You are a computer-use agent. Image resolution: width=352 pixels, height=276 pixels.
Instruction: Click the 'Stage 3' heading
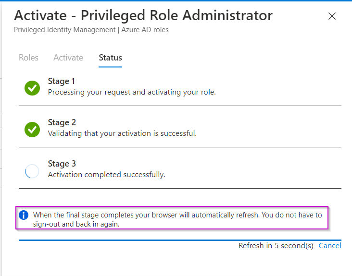click(x=62, y=164)
